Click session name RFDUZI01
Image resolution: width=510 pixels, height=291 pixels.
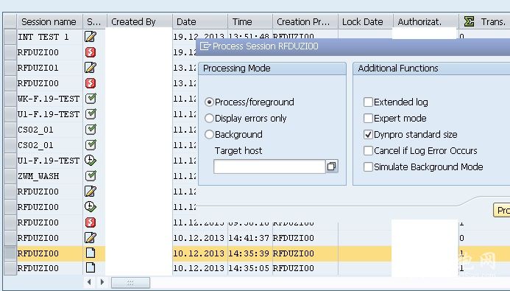coord(38,68)
